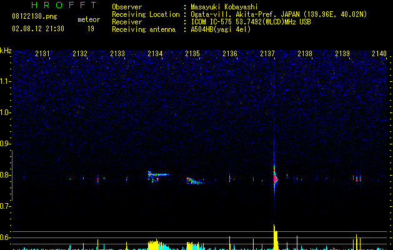
Task: Click the Receiving antenna field label
Action: coord(144,29)
